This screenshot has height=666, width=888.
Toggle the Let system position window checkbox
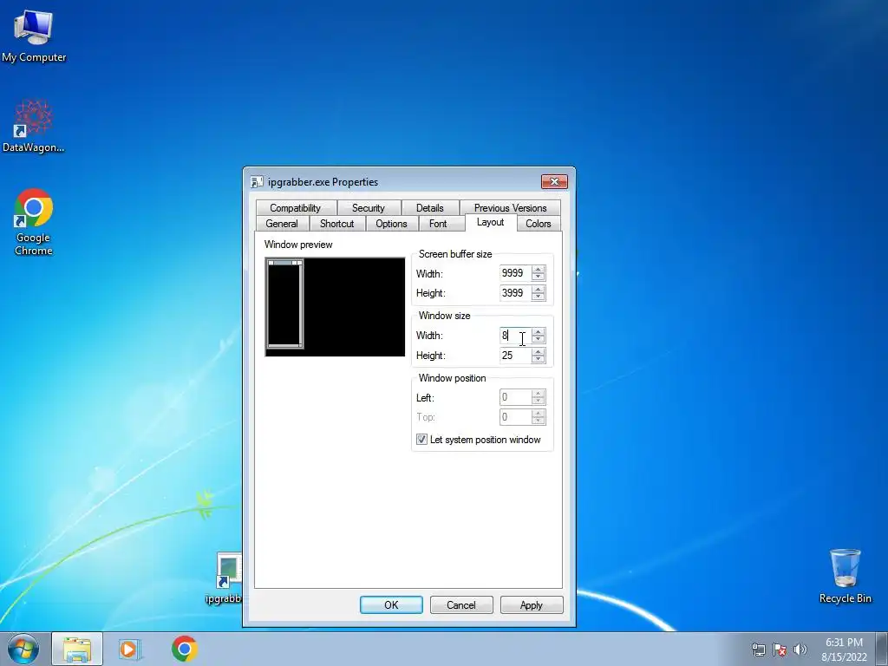pos(422,440)
